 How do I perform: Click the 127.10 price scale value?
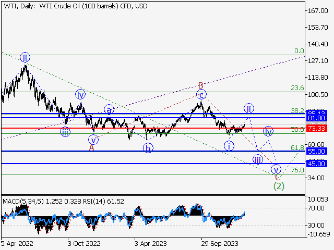point(318,61)
